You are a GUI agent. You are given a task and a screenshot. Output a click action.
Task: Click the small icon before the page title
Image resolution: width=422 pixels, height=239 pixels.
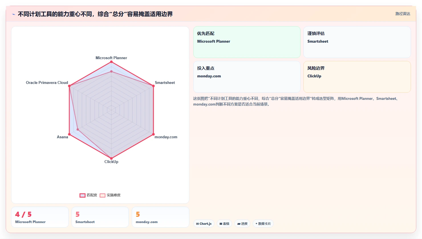click(x=13, y=14)
